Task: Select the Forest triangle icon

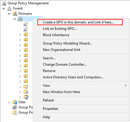Action: [x=9, y=8]
